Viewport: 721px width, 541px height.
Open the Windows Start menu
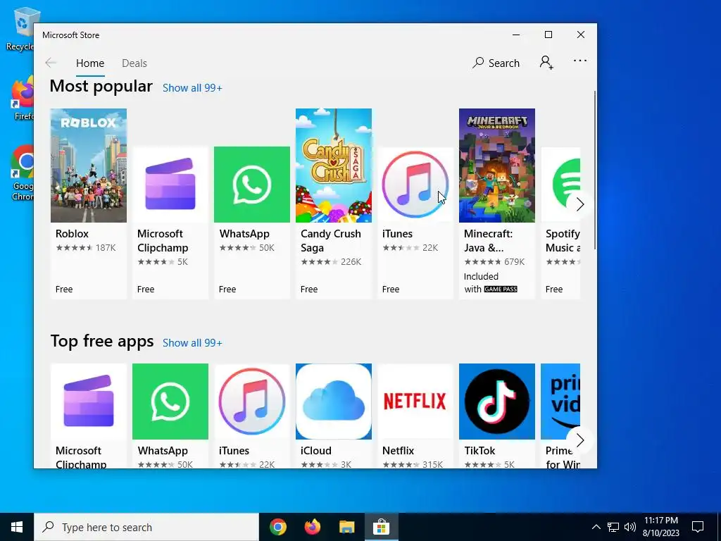click(17, 527)
